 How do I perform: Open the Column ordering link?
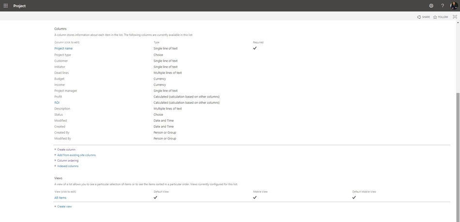click(x=68, y=161)
